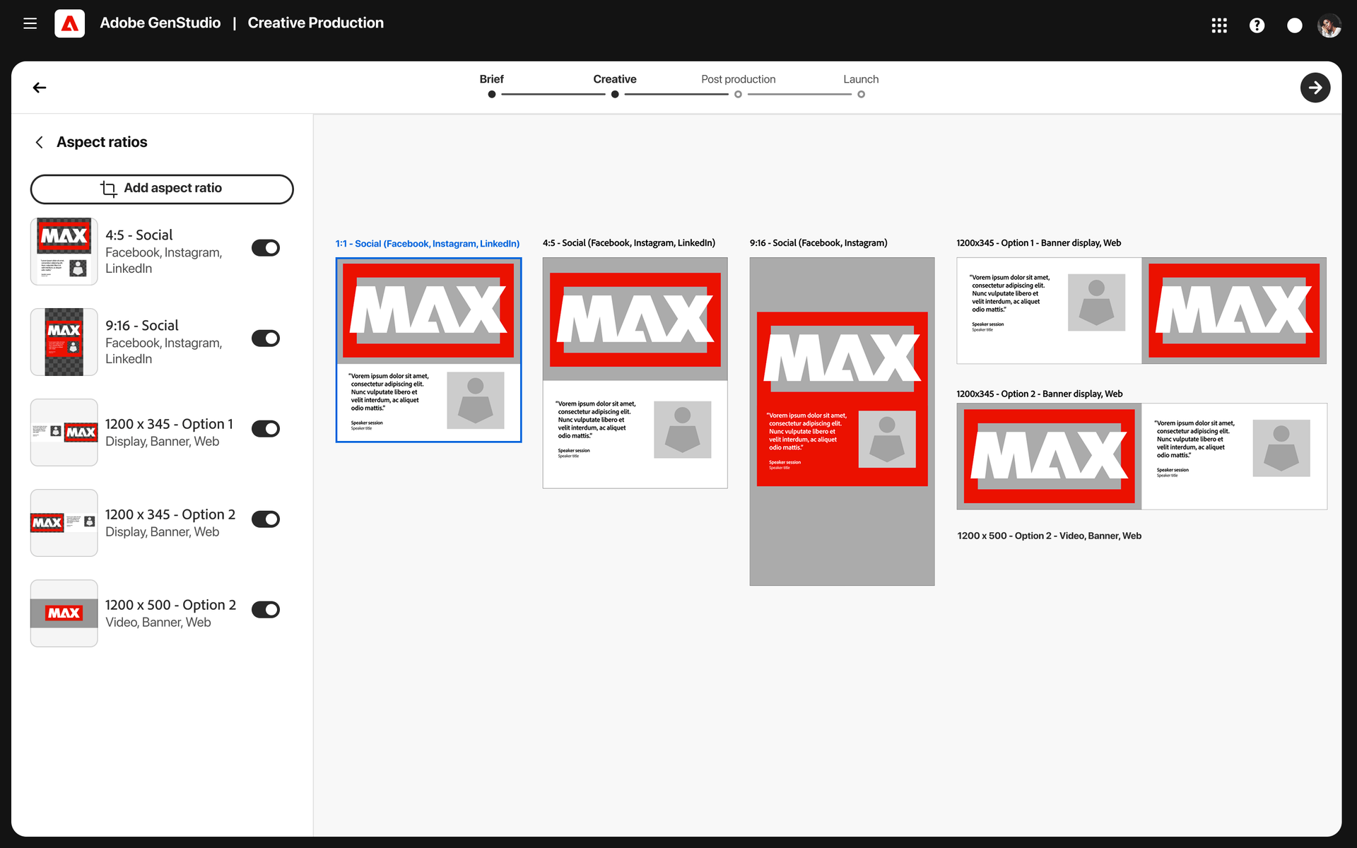Click Adobe GenStudio title text
The width and height of the screenshot is (1357, 848).
pos(160,23)
